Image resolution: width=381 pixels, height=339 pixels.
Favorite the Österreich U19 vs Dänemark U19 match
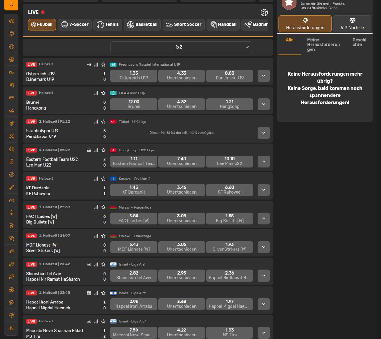point(103,64)
